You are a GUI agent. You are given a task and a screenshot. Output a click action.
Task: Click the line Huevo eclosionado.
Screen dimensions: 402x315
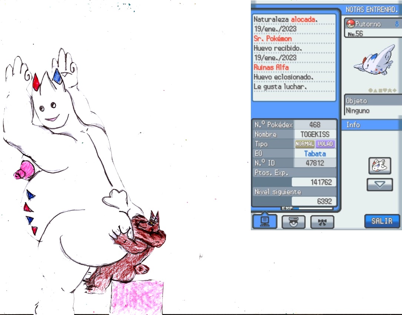click(x=283, y=77)
